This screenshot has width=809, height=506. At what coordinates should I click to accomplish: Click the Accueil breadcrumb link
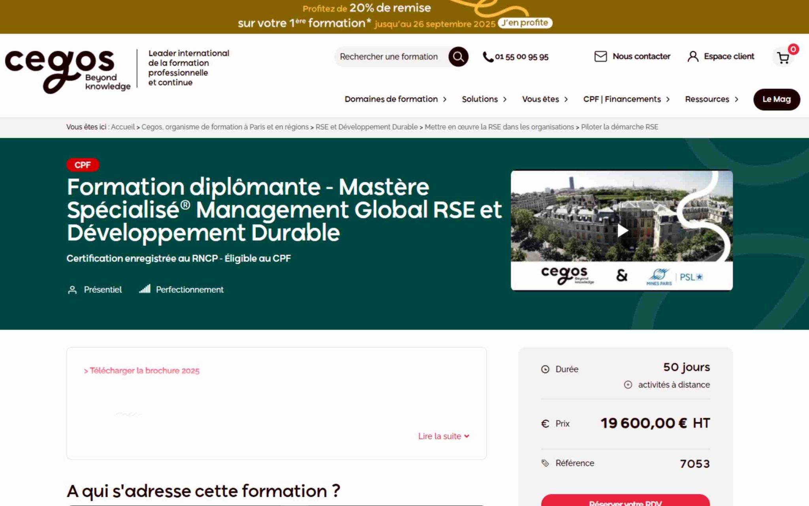pos(123,127)
